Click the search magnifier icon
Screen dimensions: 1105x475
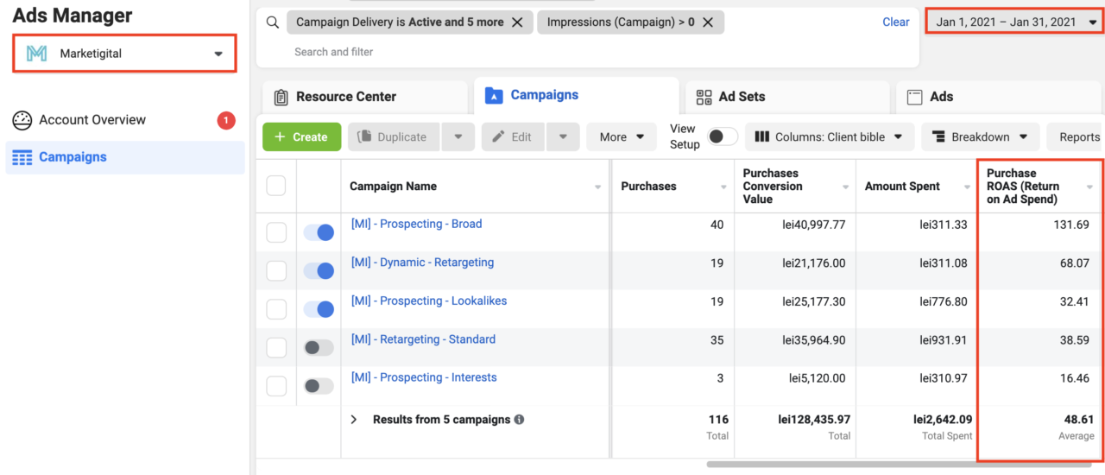(273, 22)
